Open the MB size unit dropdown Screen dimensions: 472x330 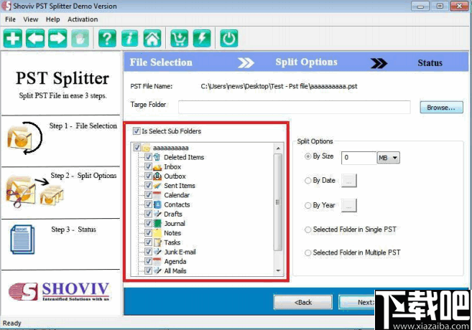[x=389, y=158]
